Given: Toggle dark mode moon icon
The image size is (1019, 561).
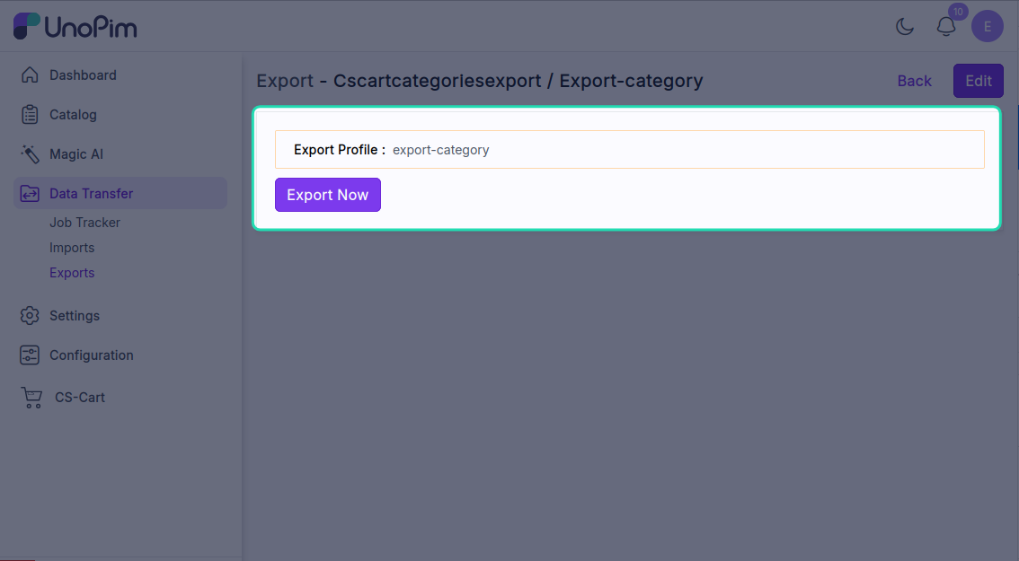Looking at the screenshot, I should coord(905,27).
